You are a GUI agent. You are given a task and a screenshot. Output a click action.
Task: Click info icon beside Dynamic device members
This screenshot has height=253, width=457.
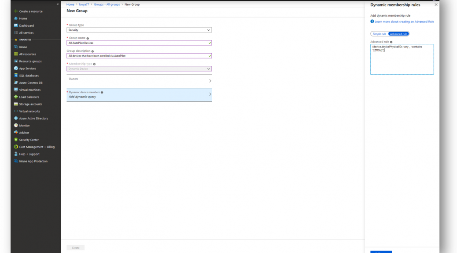102,93
